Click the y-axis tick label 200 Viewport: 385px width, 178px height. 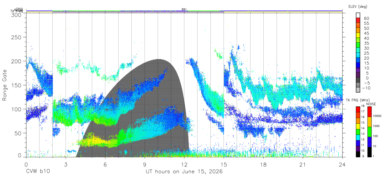[16, 61]
